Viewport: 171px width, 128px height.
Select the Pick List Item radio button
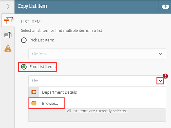coord(24,40)
